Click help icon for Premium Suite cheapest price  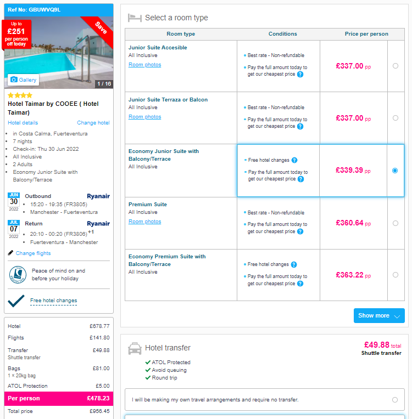coord(300,231)
